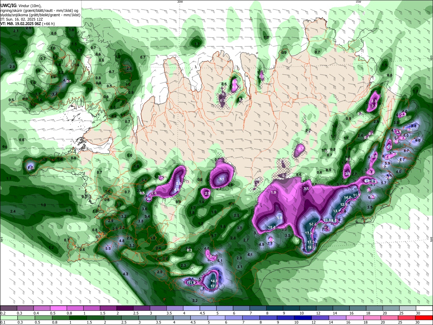Click the '14.7' precipitation value on map
This screenshot has height=325, width=433.
coord(313,224)
